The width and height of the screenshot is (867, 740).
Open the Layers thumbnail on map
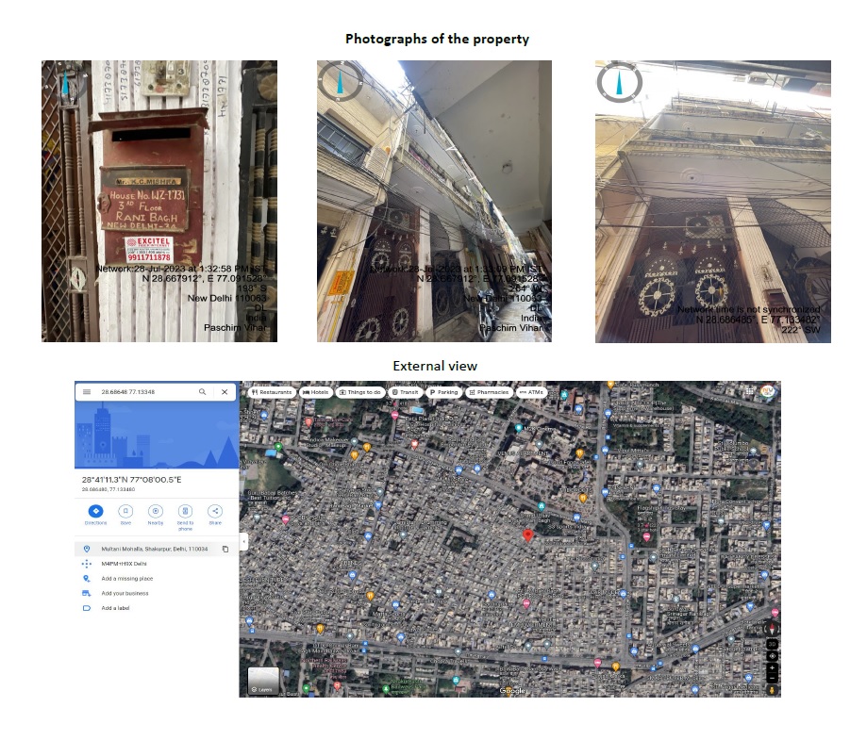coord(263,681)
